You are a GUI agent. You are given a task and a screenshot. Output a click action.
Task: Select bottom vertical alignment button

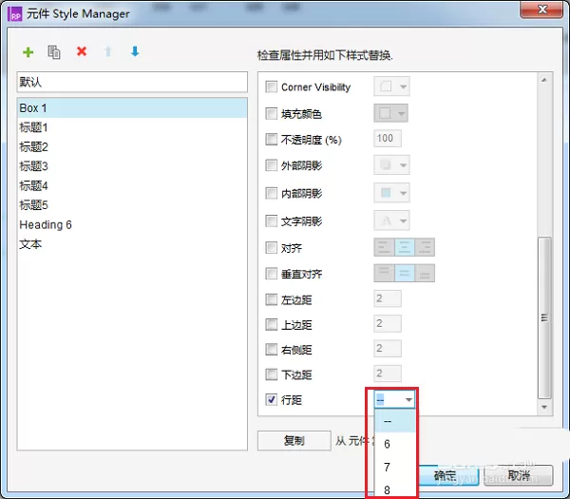[425, 273]
